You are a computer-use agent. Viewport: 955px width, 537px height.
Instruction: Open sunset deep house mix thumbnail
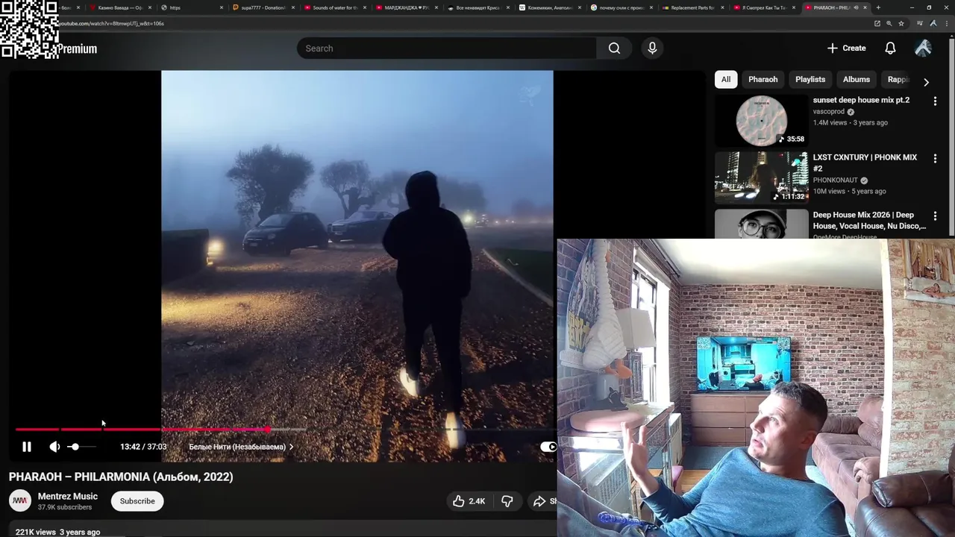761,120
